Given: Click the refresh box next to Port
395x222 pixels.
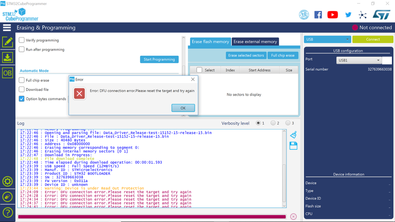Looking at the screenshot, I should point(387,60).
